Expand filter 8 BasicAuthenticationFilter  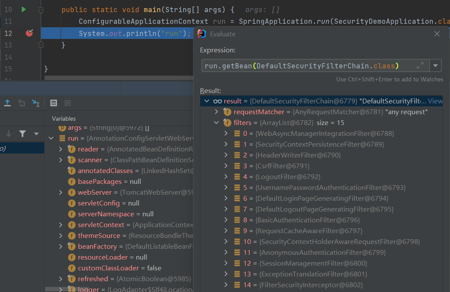tap(226, 220)
